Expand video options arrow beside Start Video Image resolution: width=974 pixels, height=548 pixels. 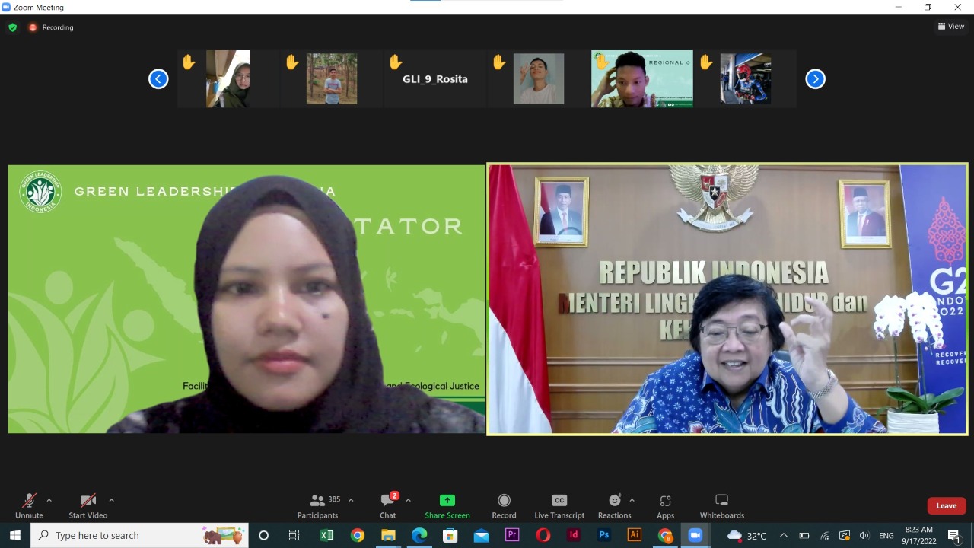[x=111, y=500]
